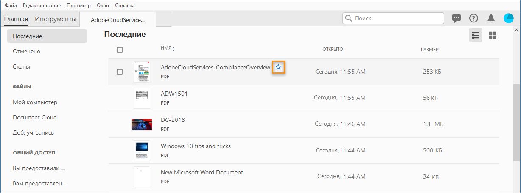
Task: Open the Справка menu
Action: point(125,6)
